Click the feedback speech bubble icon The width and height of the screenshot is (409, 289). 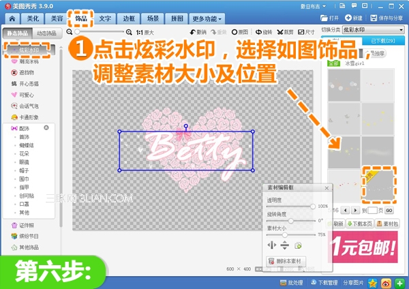pos(354,5)
